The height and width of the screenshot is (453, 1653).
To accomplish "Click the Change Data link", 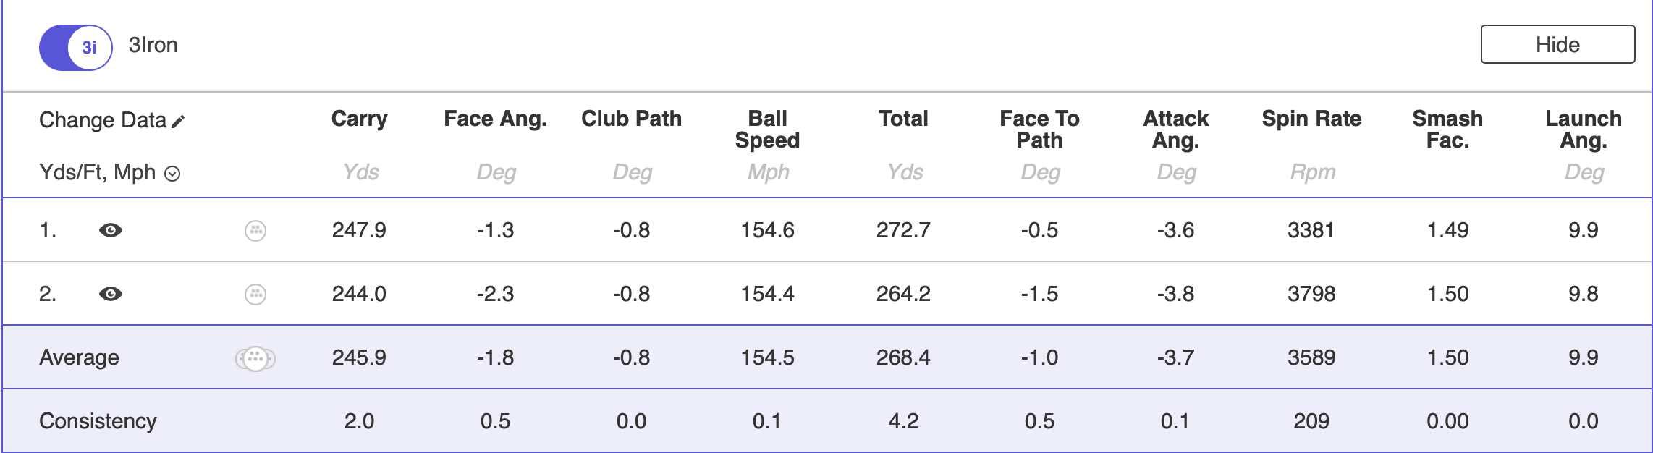I will [x=103, y=120].
